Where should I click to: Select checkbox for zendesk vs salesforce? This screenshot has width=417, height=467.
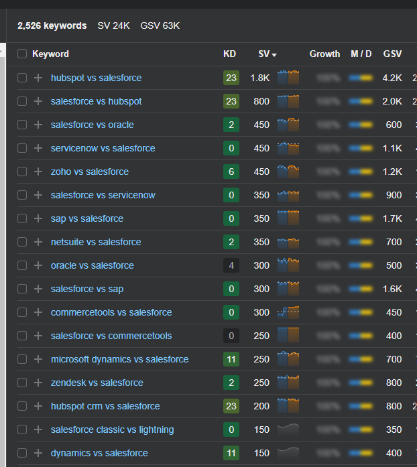[22, 383]
